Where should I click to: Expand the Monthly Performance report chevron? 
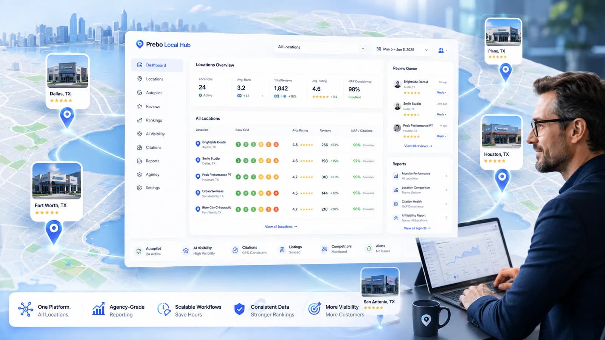point(446,176)
